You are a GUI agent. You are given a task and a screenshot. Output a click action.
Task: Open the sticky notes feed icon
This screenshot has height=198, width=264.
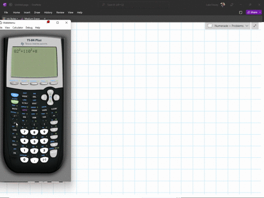pyautogui.click(x=241, y=13)
